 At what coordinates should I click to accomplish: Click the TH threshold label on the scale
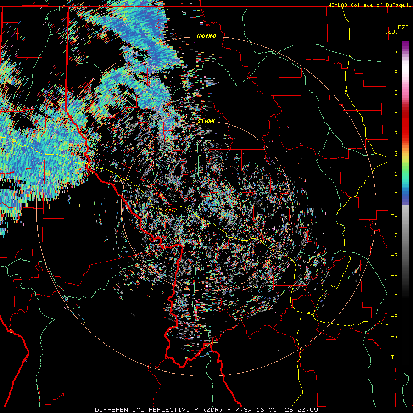[394, 357]
